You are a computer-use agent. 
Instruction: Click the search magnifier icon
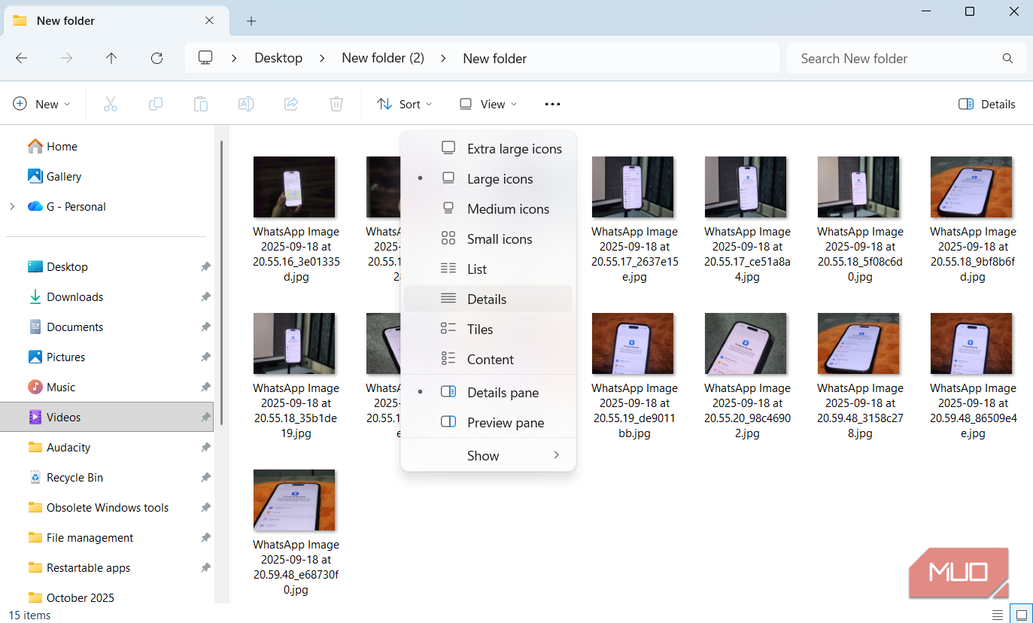click(x=1007, y=59)
